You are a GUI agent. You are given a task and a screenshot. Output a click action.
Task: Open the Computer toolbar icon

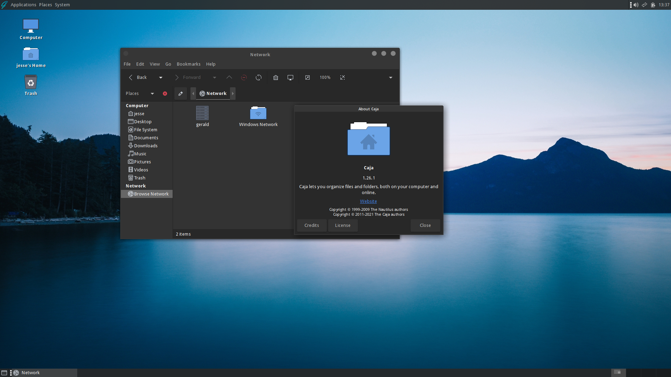coord(290,77)
